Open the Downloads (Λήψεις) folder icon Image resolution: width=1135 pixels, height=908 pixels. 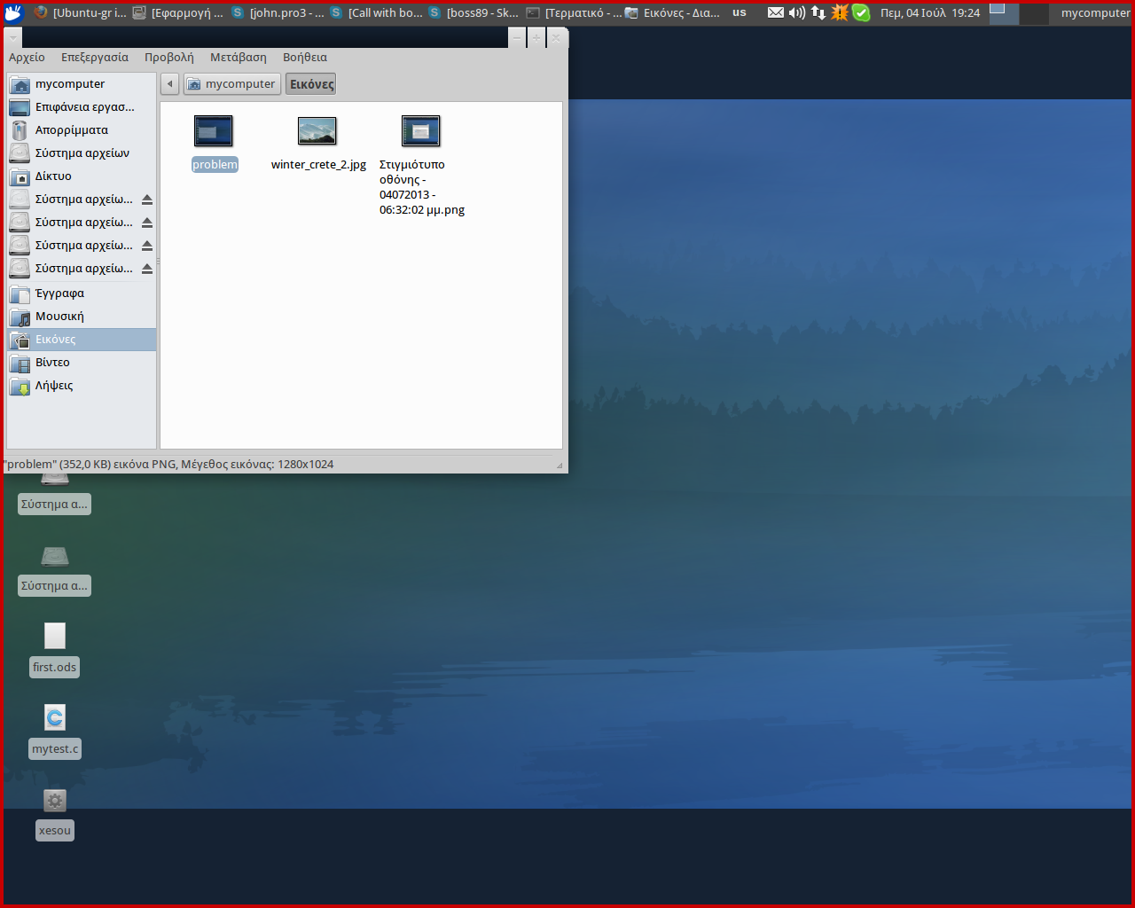pyautogui.click(x=20, y=386)
